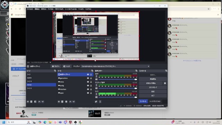Image resolution: width=222 pixels, height=125 pixels.
Task: Move the selected source up with the arrow
Action: coord(70,102)
